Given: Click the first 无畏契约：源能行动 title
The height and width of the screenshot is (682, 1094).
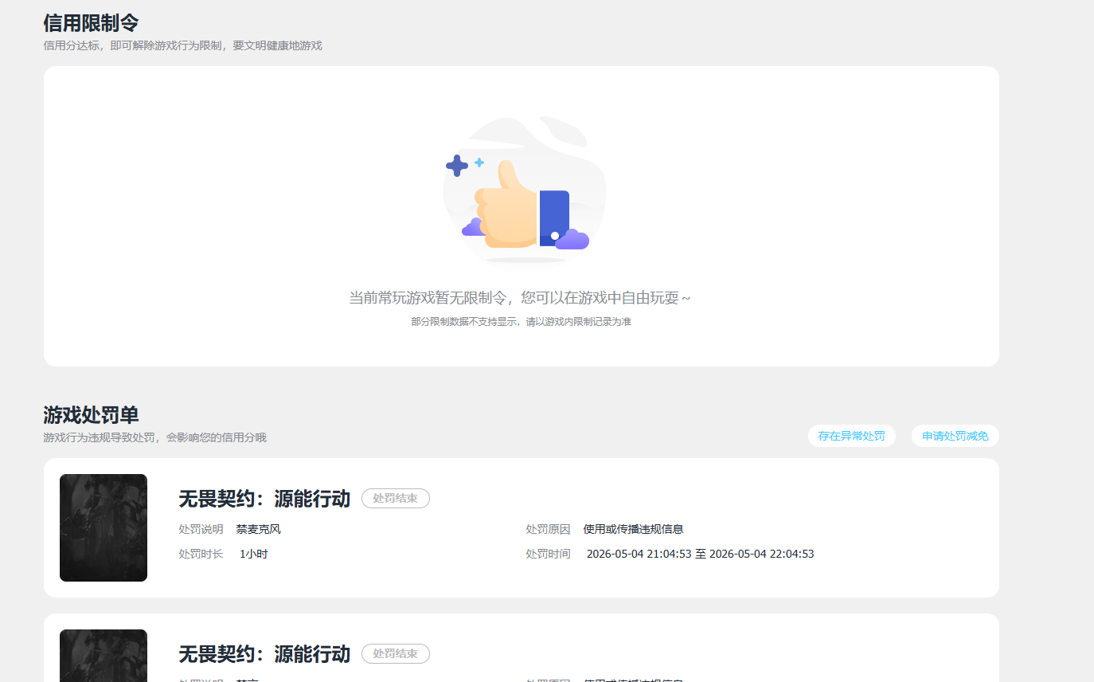Looking at the screenshot, I should (264, 499).
